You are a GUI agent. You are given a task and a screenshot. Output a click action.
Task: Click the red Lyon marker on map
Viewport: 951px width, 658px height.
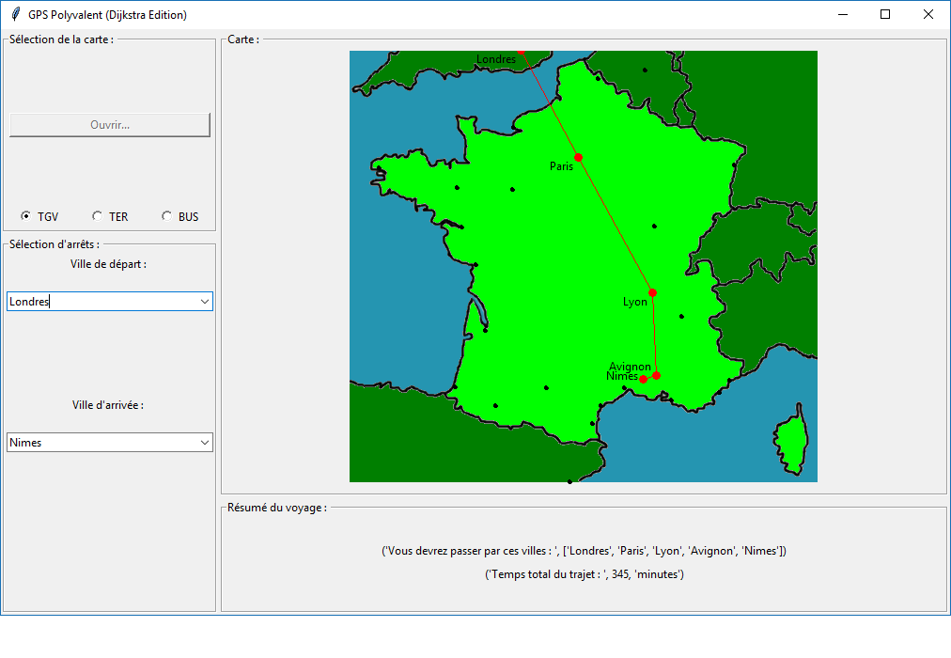point(652,293)
